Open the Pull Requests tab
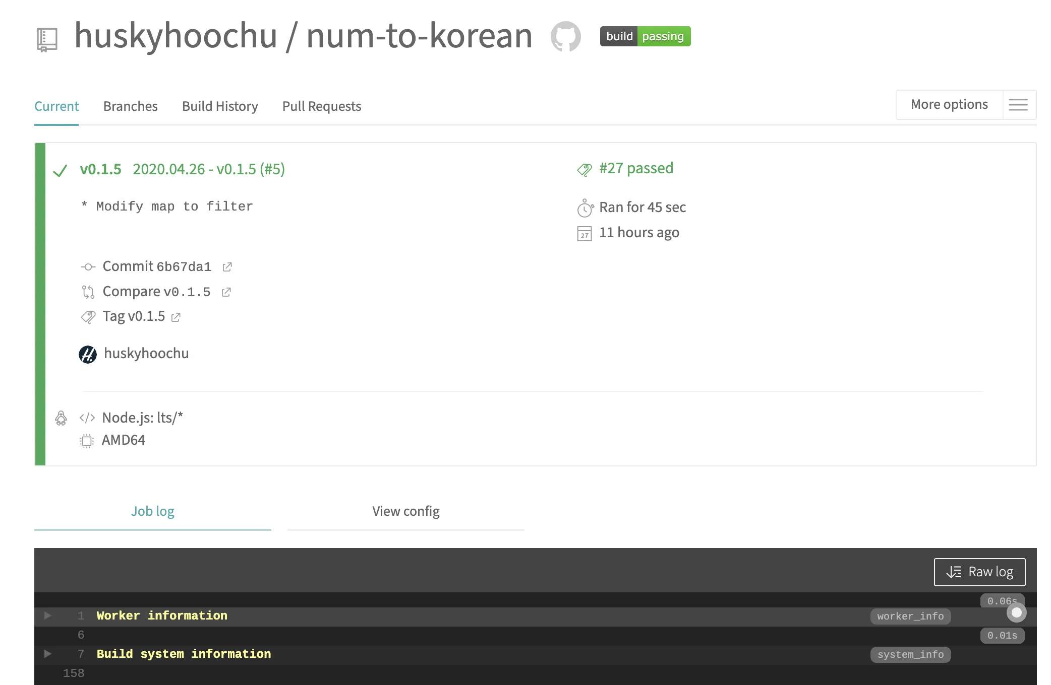 point(322,106)
